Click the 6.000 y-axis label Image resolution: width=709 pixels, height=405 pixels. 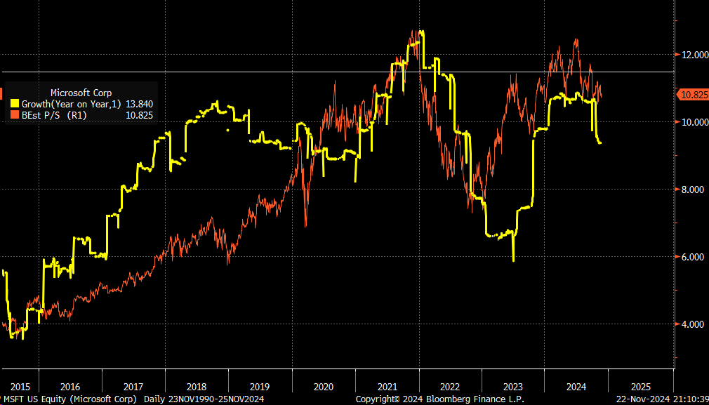click(x=694, y=257)
